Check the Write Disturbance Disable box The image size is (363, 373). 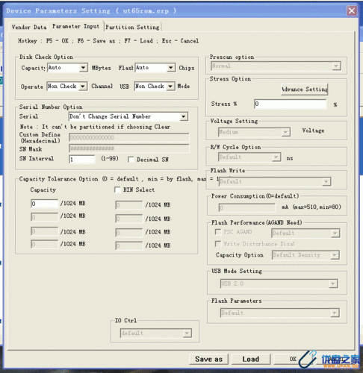[218, 244]
